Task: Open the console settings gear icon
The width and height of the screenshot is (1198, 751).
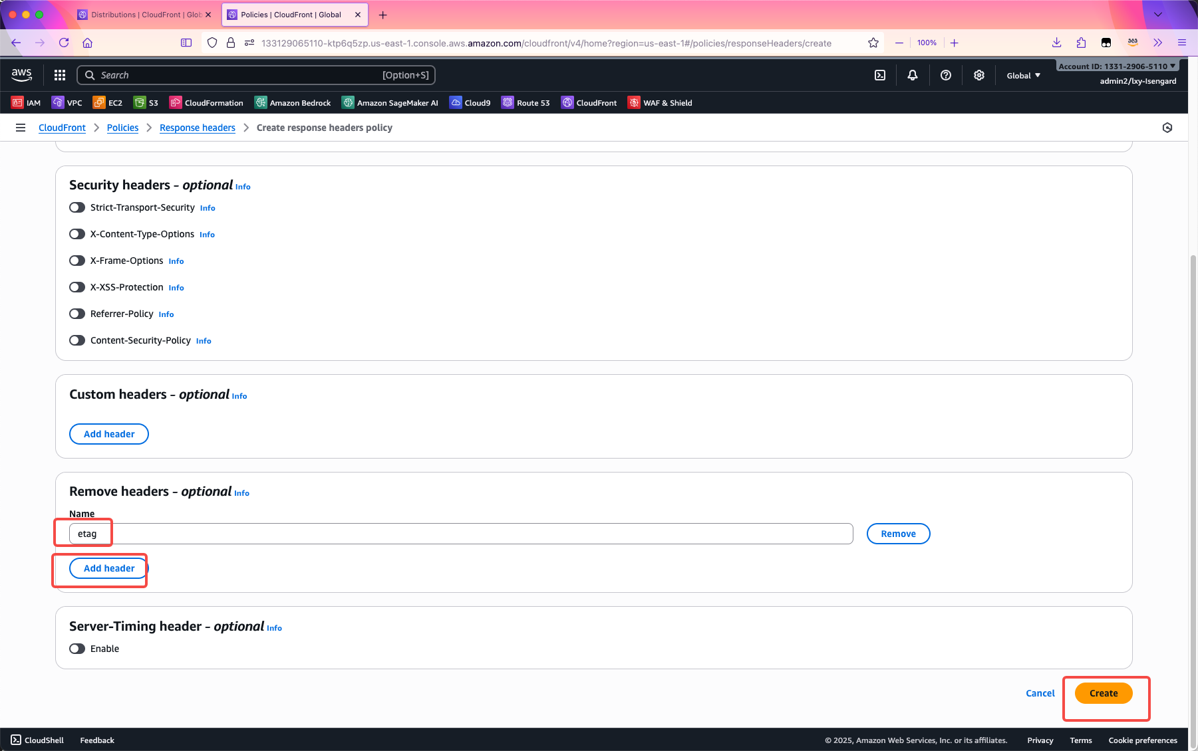Action: click(978, 75)
